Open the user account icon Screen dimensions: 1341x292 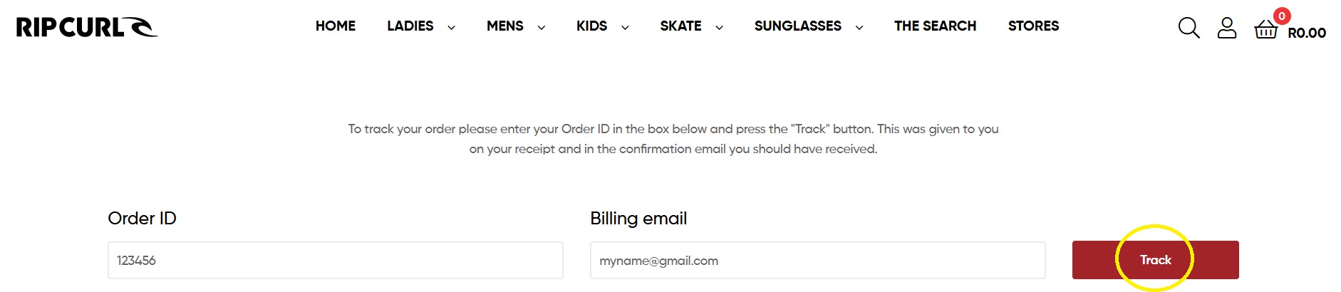(x=1226, y=28)
